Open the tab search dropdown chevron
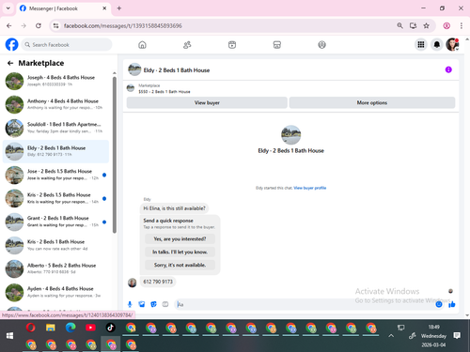This screenshot has width=470, height=352. 8,8
